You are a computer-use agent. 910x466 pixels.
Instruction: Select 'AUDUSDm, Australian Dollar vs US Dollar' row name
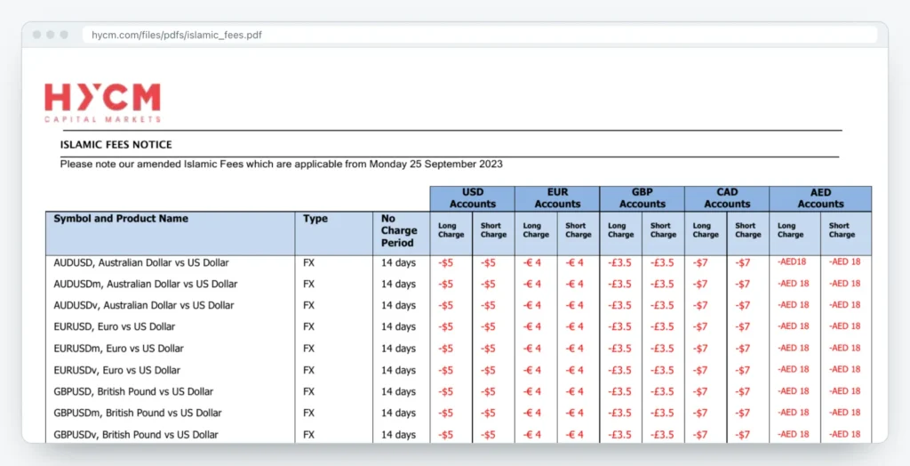click(x=145, y=284)
